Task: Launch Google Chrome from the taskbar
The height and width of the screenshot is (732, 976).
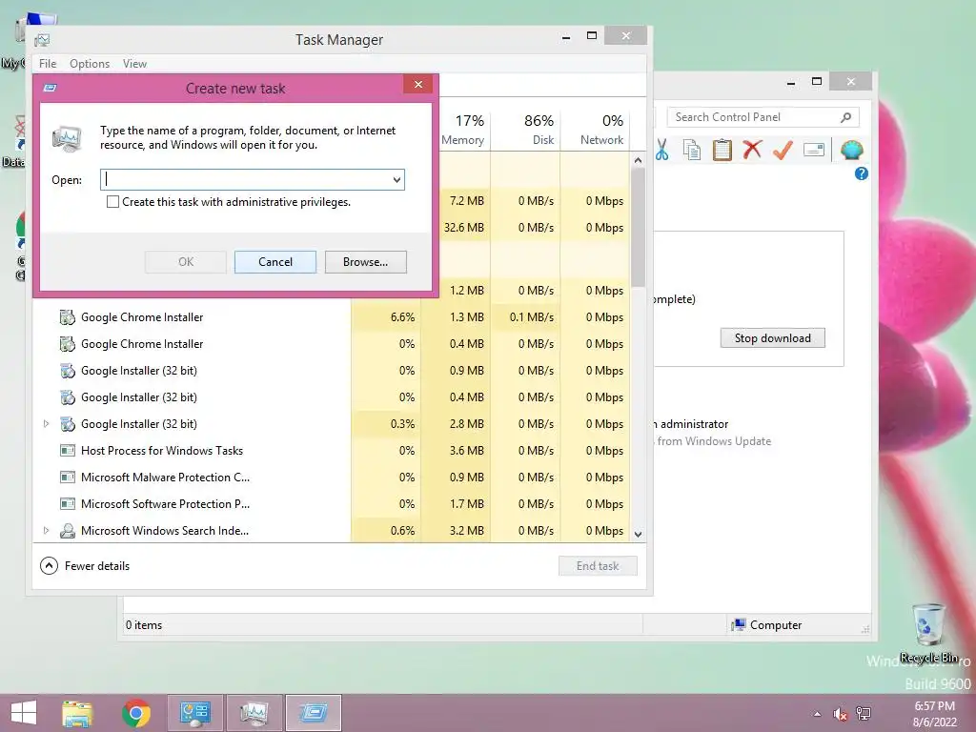Action: point(136,713)
